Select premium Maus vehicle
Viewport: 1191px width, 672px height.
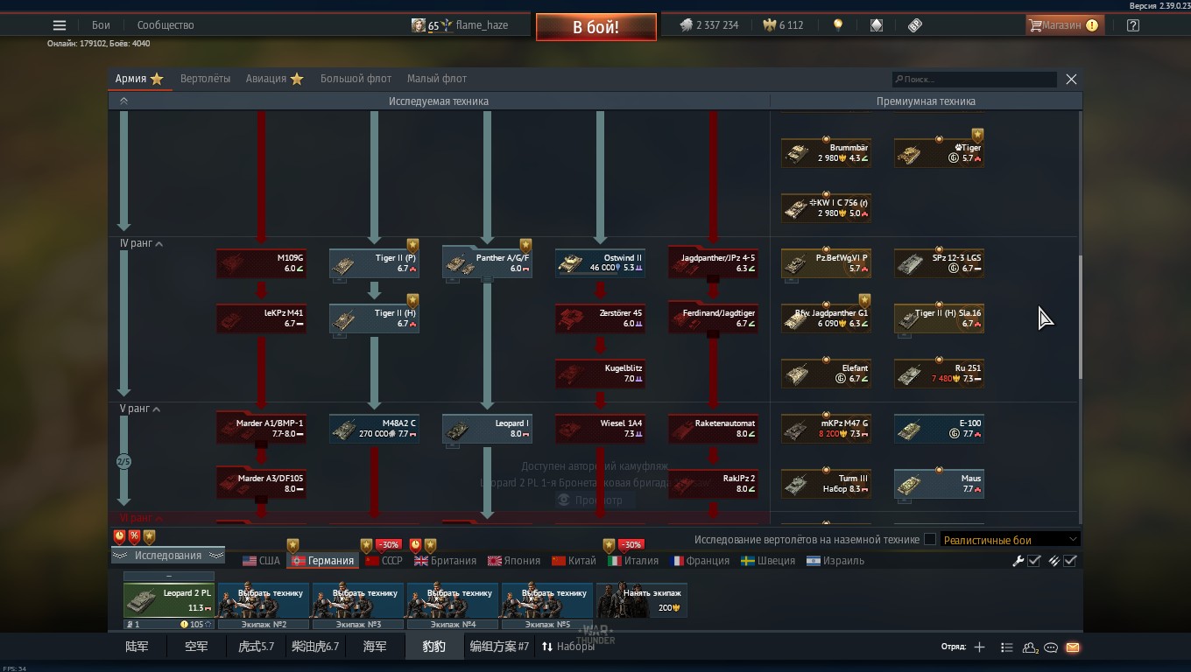[939, 484]
